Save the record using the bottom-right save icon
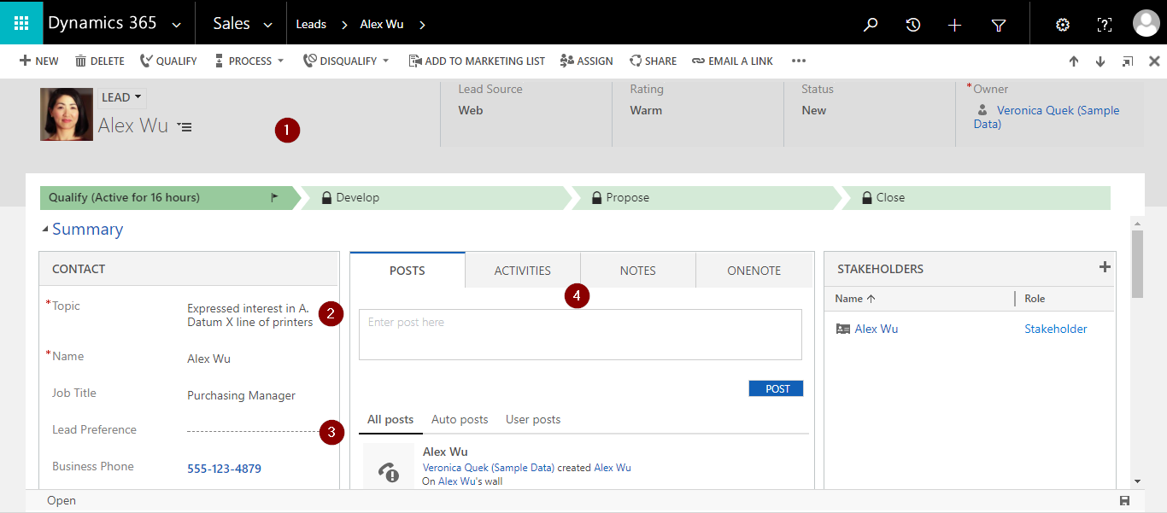The height and width of the screenshot is (513, 1167). tap(1124, 500)
